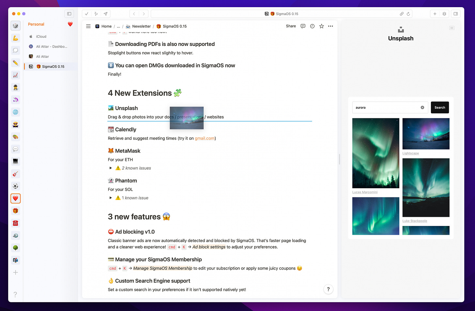Viewport: 475px width, 311px height.
Task: Open the laptop workspace icon
Action: click(x=15, y=161)
